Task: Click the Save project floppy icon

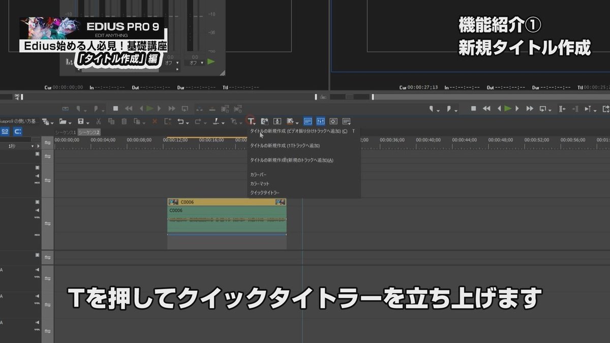Action: tap(80, 121)
